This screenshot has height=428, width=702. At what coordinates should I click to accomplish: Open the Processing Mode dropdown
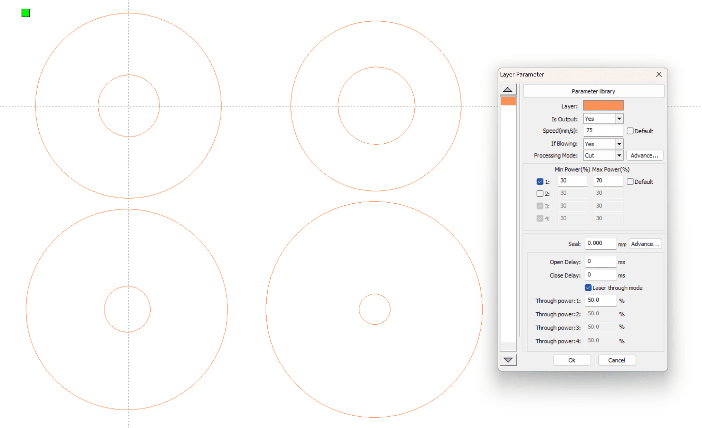619,155
